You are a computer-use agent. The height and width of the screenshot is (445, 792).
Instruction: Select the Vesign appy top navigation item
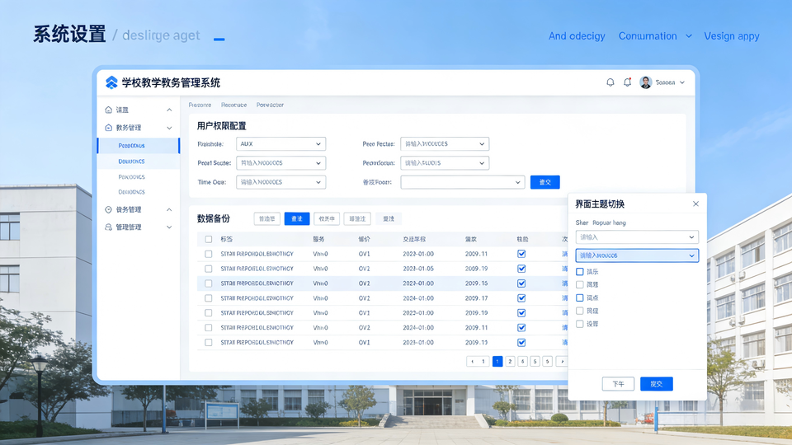(x=731, y=36)
